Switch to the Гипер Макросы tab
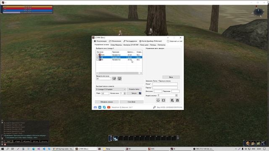This screenshot has width=269, height=151. [116, 45]
